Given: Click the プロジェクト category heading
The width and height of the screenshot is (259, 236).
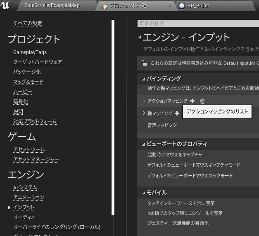Looking at the screenshot, I should (x=34, y=39).
